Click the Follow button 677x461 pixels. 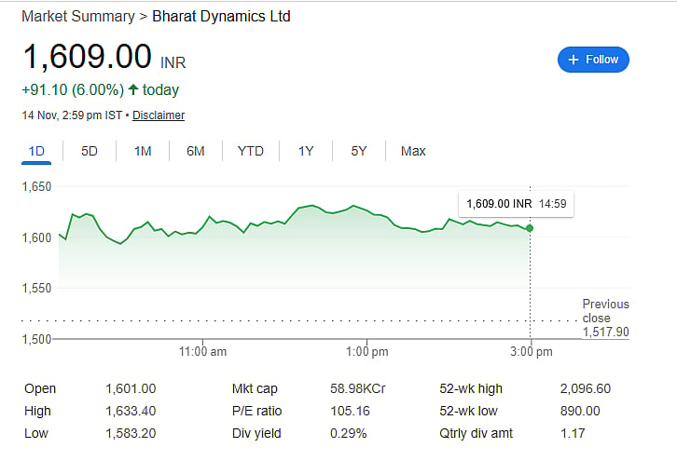point(593,60)
